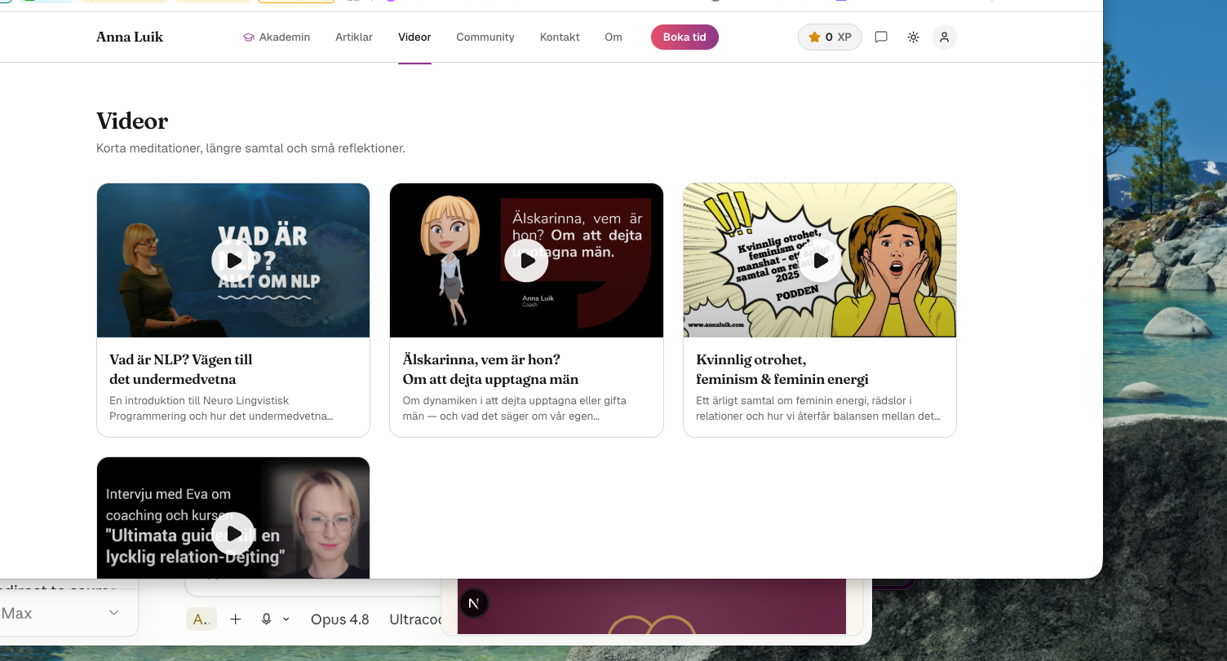Click the Next.js N badge in background preview
The height and width of the screenshot is (661, 1227).
[x=474, y=604]
